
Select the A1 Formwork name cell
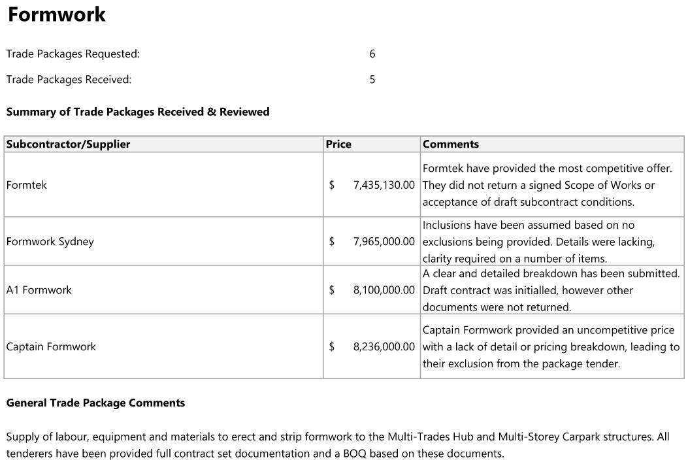[x=39, y=290]
